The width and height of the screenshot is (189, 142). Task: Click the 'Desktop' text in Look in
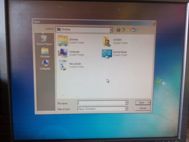(66, 29)
